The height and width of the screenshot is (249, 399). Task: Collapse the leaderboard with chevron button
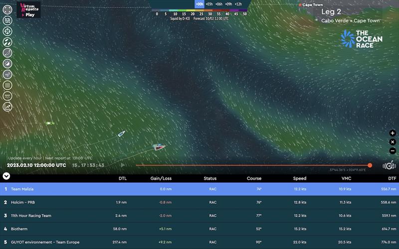(6, 176)
